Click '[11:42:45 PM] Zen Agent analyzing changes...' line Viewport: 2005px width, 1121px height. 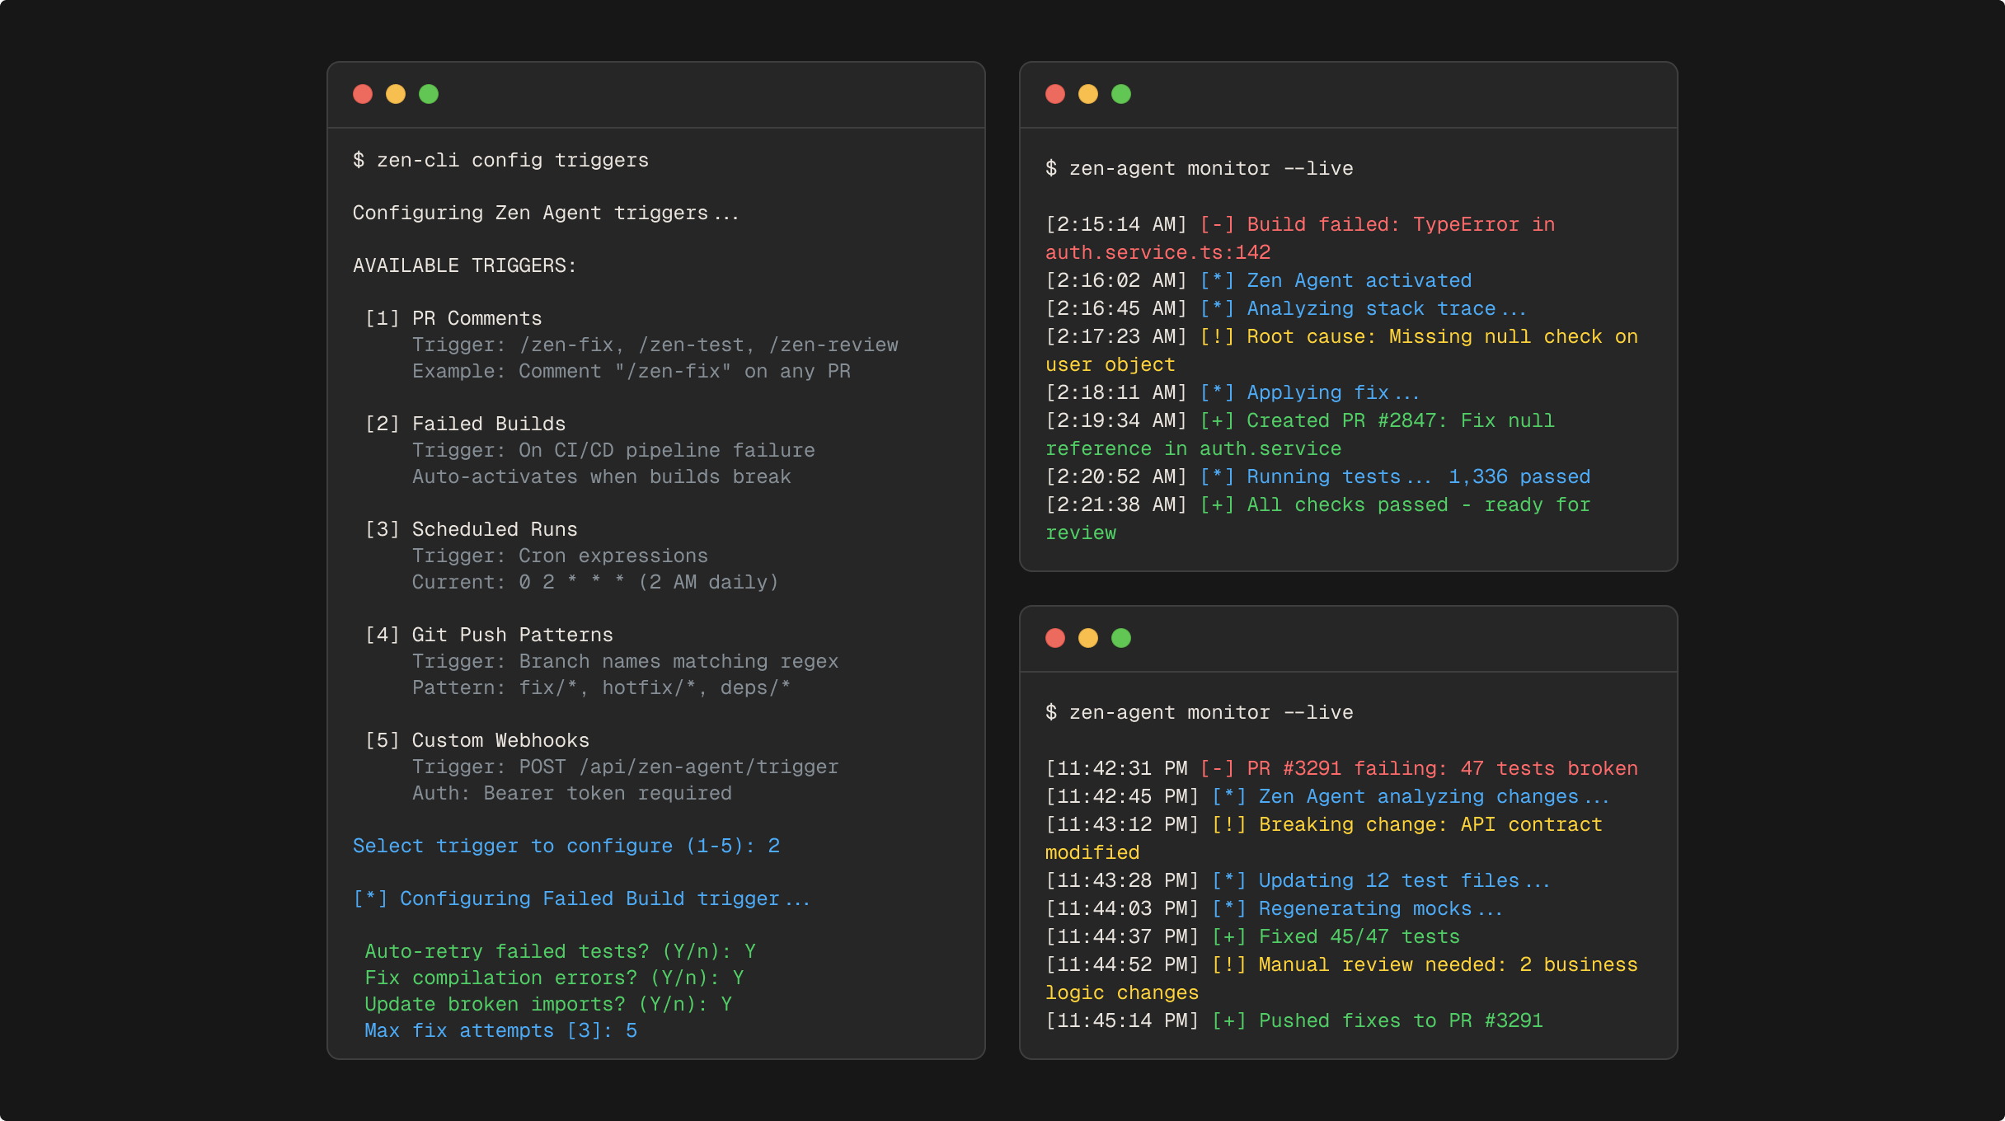tap(1327, 796)
